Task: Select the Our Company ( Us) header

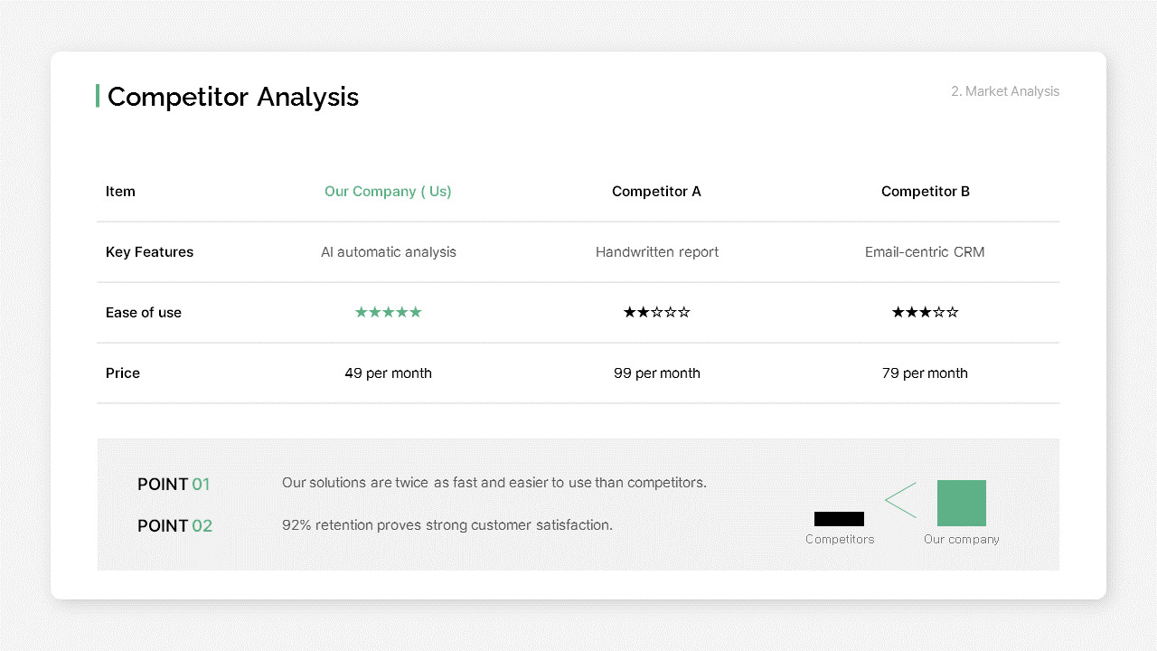Action: (x=388, y=192)
